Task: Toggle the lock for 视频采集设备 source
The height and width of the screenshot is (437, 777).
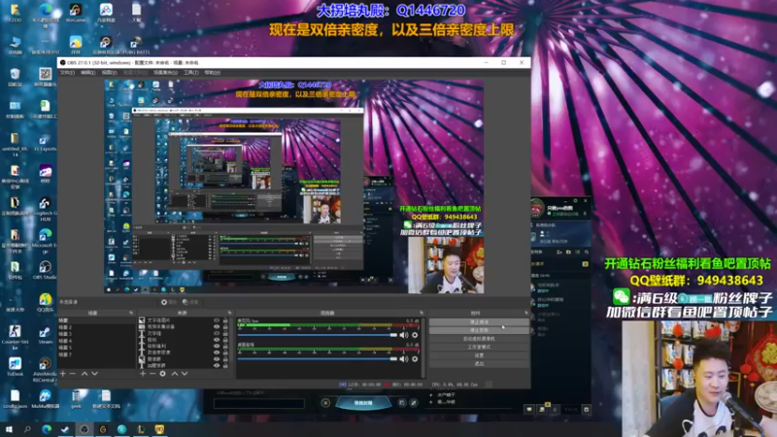Action: pyautogui.click(x=226, y=327)
